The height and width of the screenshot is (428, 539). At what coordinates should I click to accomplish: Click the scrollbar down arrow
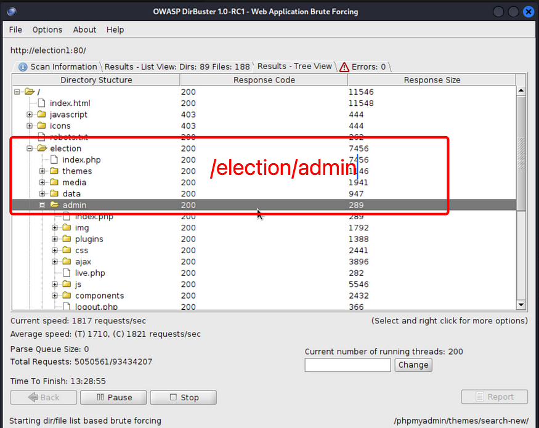[521, 305]
